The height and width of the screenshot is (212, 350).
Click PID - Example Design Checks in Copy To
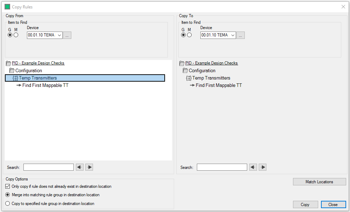point(211,63)
